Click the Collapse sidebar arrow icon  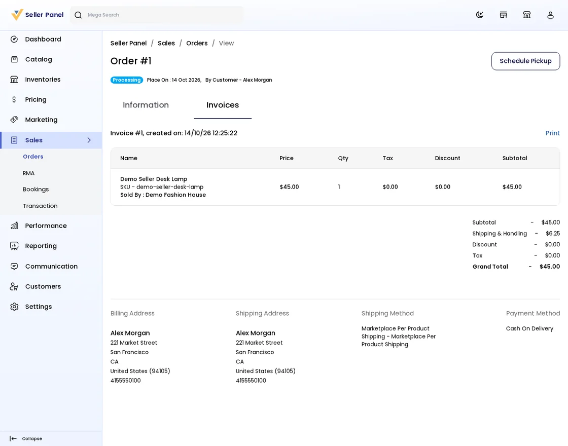(x=13, y=438)
